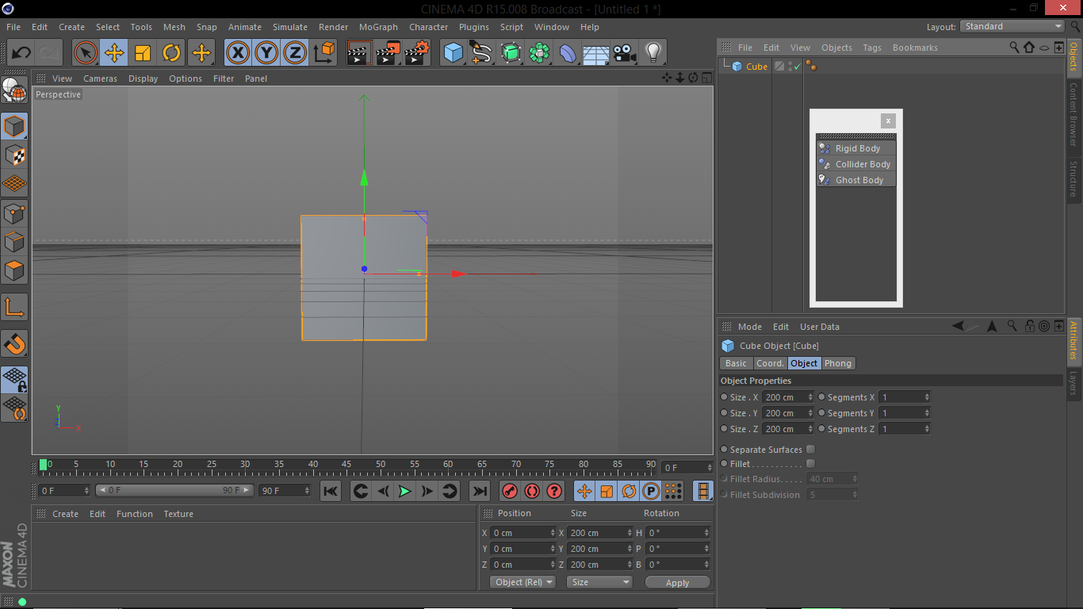1083x609 pixels.
Task: Enable Separate Surfaces checkbox
Action: pos(810,450)
